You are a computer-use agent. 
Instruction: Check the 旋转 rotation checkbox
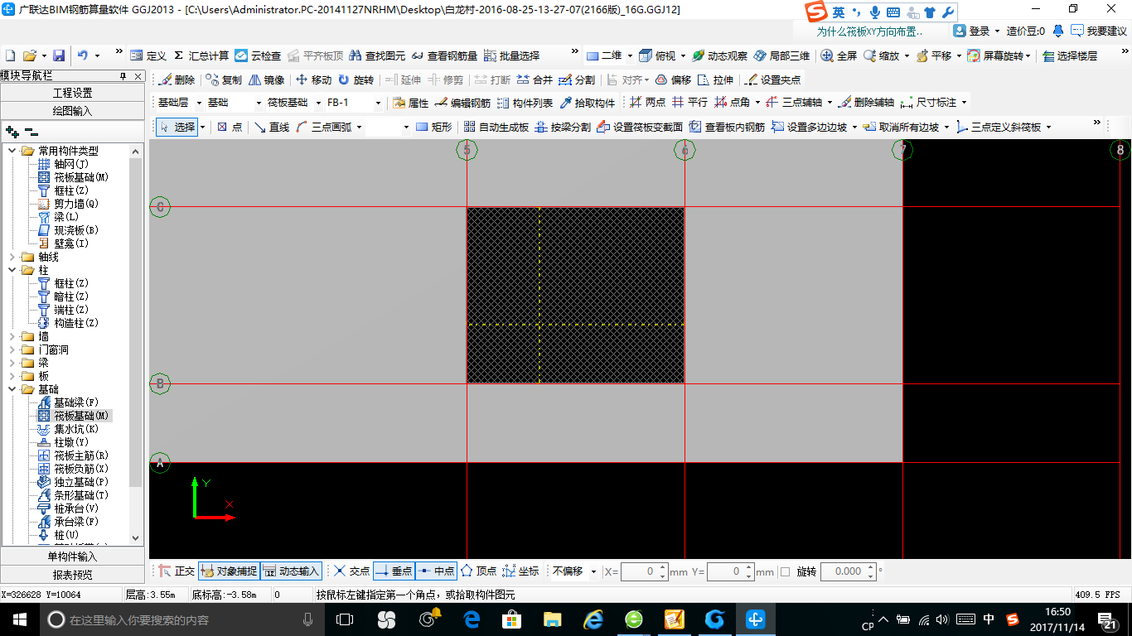[x=786, y=572]
